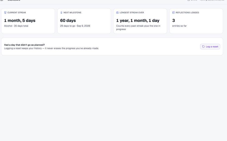Click 'Had a day that didn't go as planned?'
227x141 pixels.
(24, 45)
